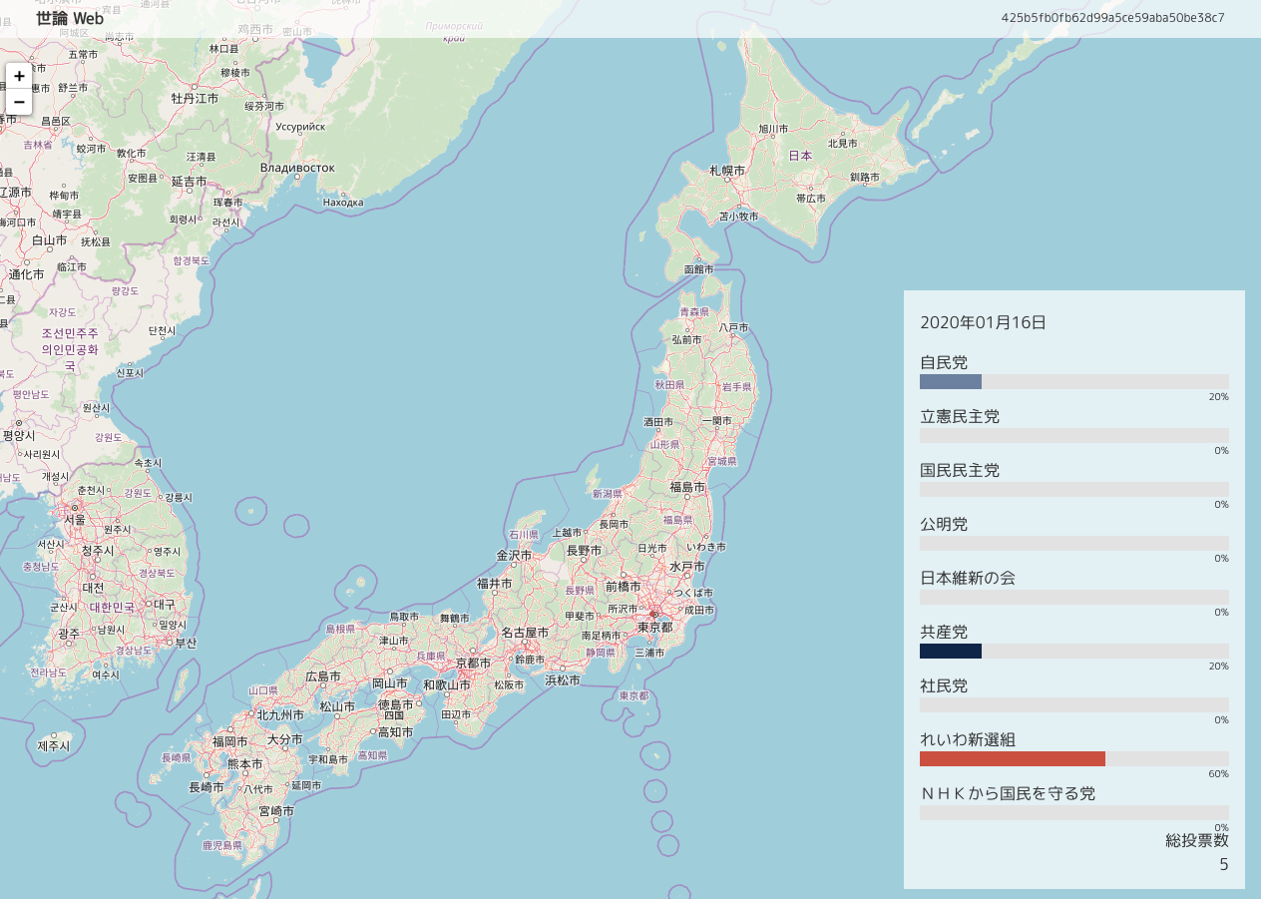Select the hash ID text in header
This screenshot has height=899, width=1261.
coord(1112,18)
